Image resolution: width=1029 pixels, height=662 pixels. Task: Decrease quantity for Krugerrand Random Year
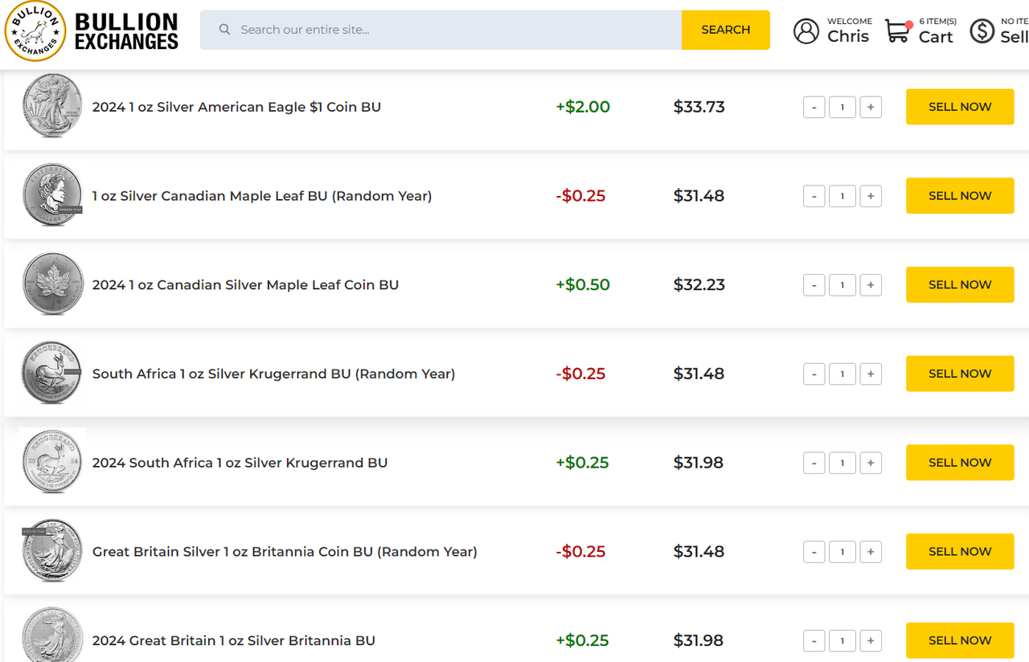814,374
